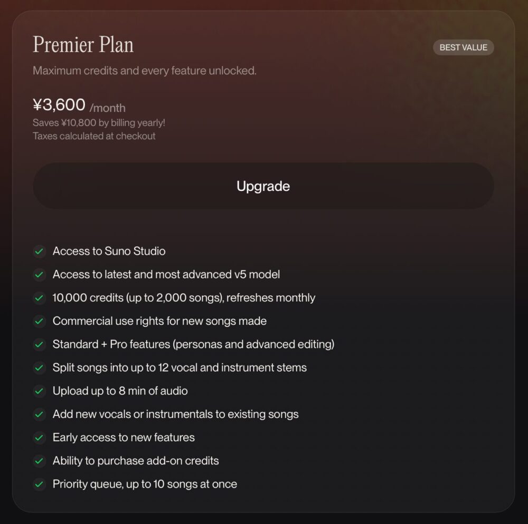The height and width of the screenshot is (524, 528).
Task: Click checkmark next to Split songs feature
Action: (39, 368)
